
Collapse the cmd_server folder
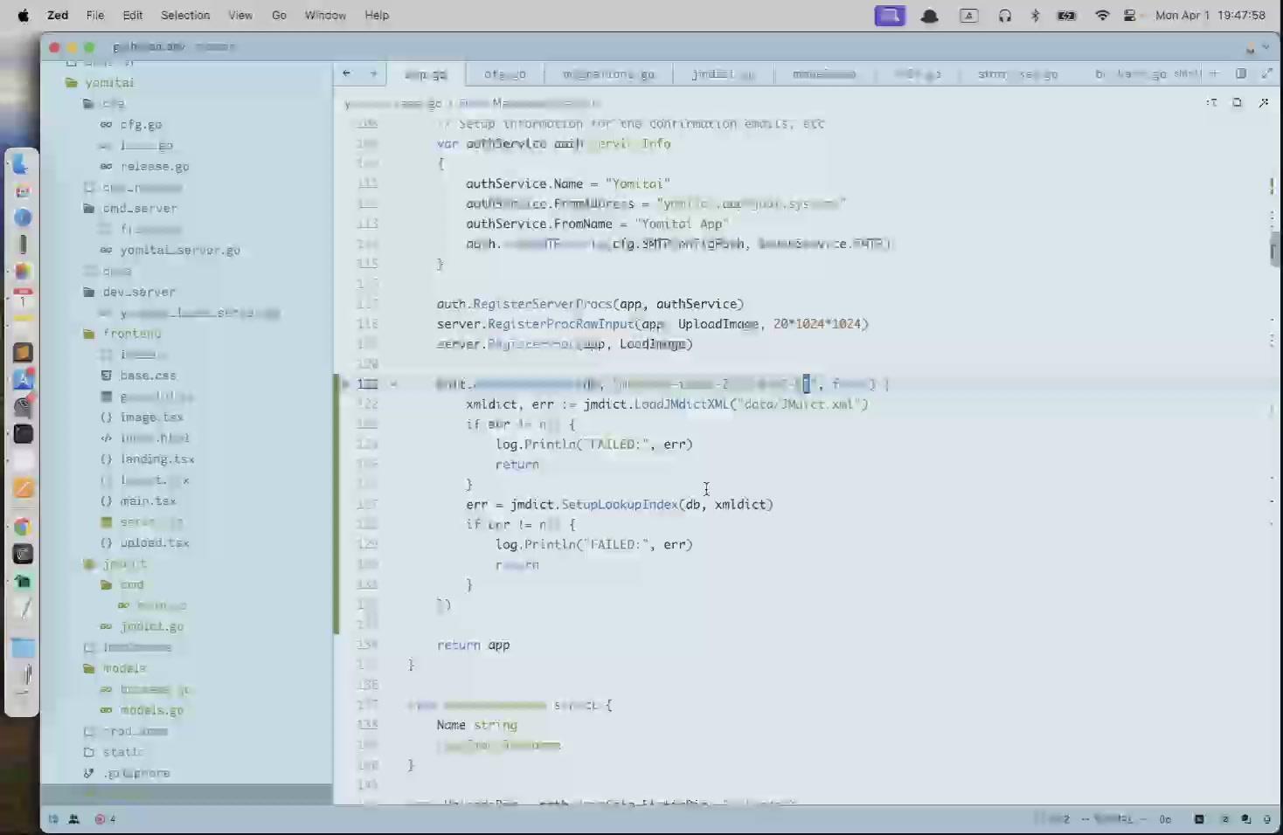(x=88, y=209)
